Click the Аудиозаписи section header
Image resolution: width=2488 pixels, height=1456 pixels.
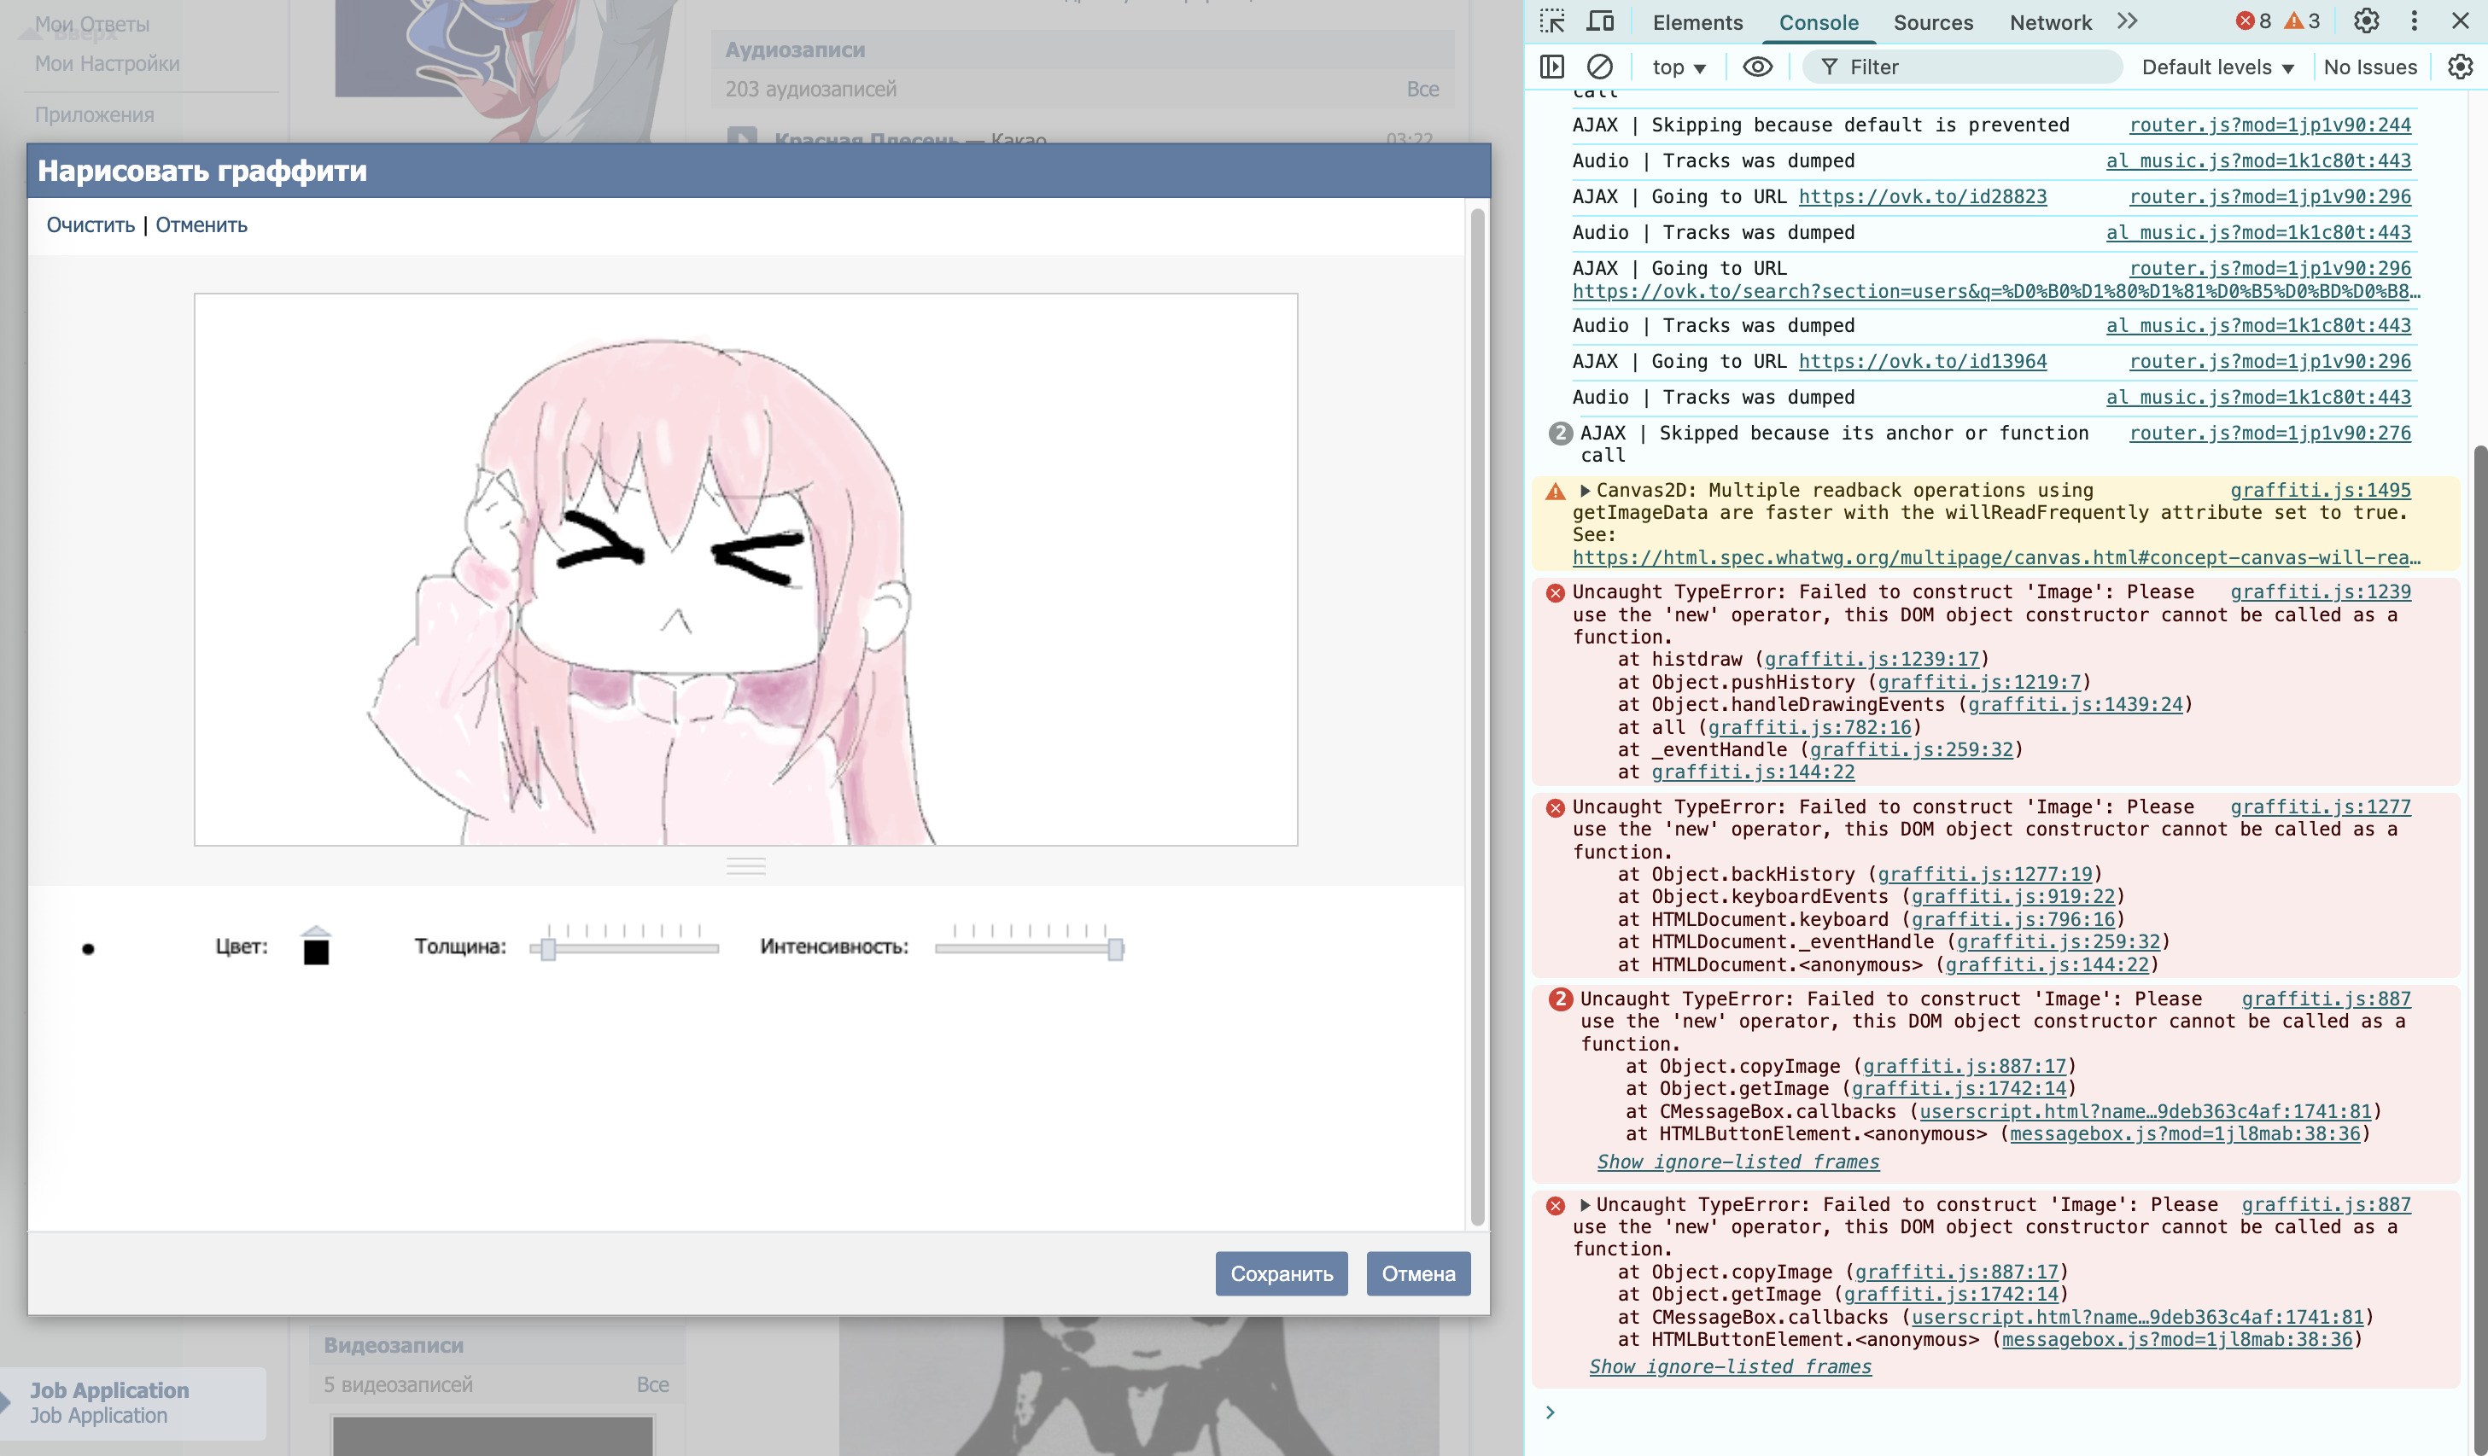tap(795, 50)
